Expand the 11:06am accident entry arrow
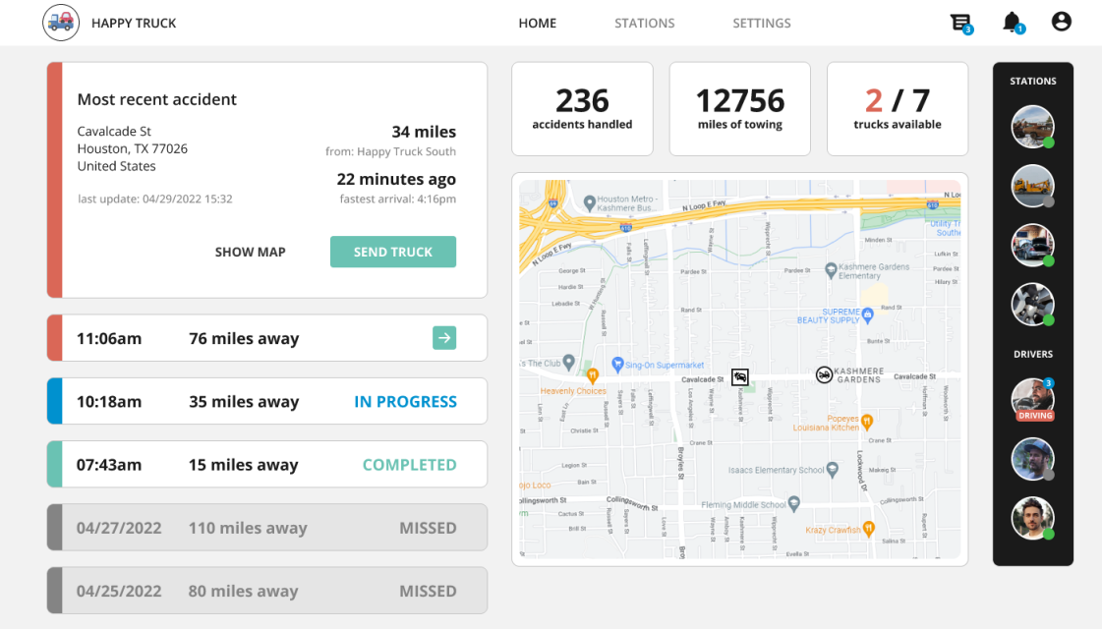Screen dimensions: 1102x629 444,337
